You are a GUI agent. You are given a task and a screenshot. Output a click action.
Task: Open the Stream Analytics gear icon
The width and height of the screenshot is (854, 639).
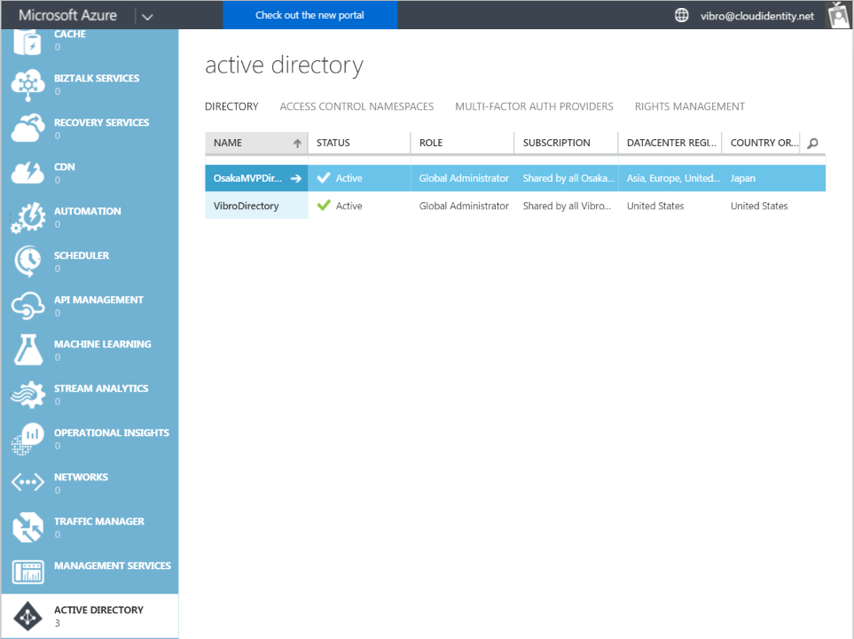[27, 394]
